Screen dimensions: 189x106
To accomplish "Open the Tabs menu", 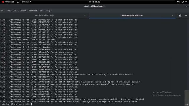I will pos(41,11).
